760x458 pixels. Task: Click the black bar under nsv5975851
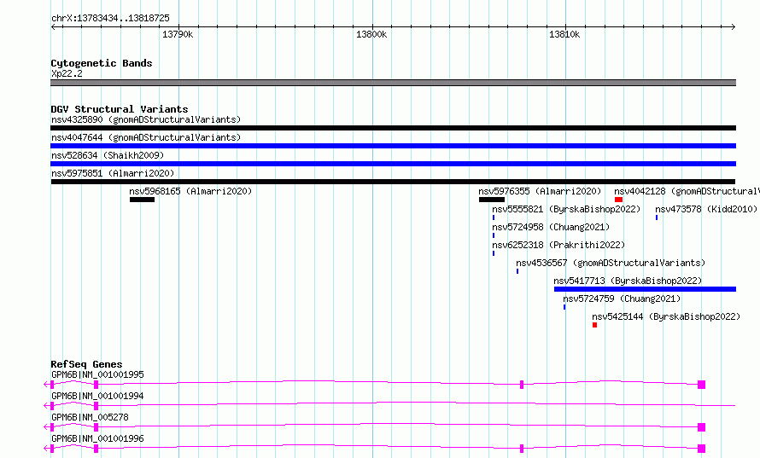click(393, 182)
